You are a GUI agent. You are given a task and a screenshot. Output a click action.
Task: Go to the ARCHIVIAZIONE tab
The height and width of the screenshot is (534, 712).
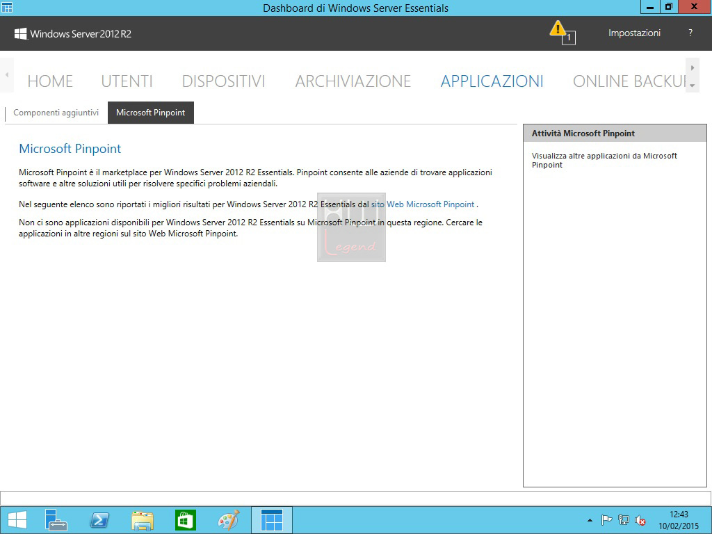pos(353,81)
